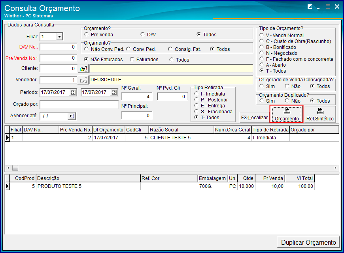344x253 pixels.
Task: Click the Pr Venda column header
Action: tap(270, 178)
